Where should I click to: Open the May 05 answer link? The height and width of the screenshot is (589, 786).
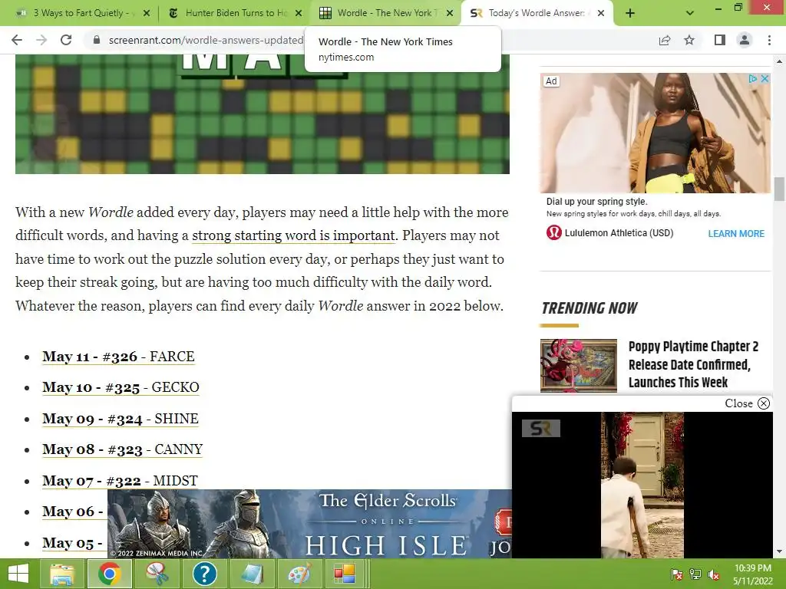coord(73,543)
